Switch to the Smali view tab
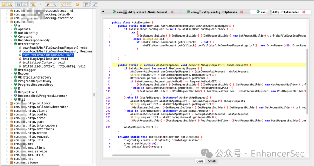The width and height of the screenshot is (314, 166). [x=212, y=161]
